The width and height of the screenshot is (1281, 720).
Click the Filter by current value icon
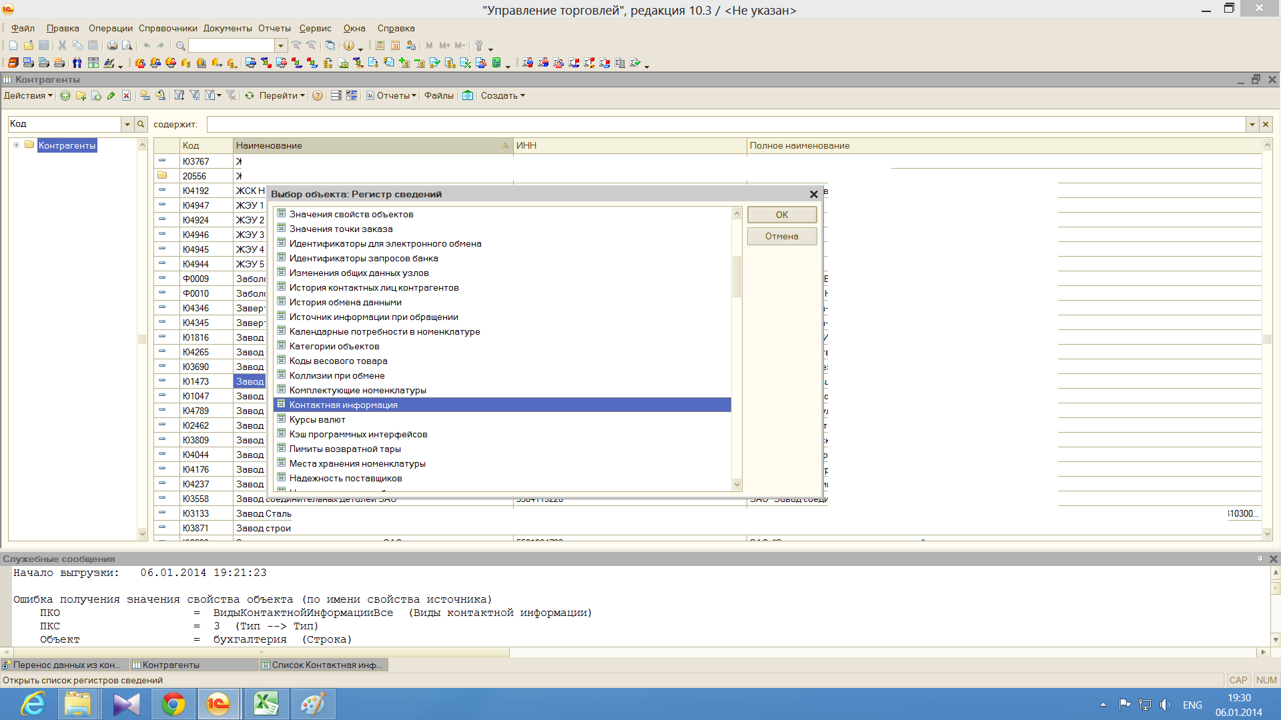tap(195, 95)
